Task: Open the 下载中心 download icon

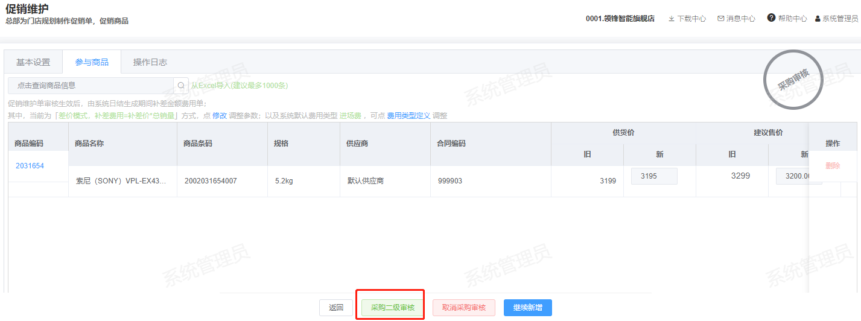Action: point(672,19)
